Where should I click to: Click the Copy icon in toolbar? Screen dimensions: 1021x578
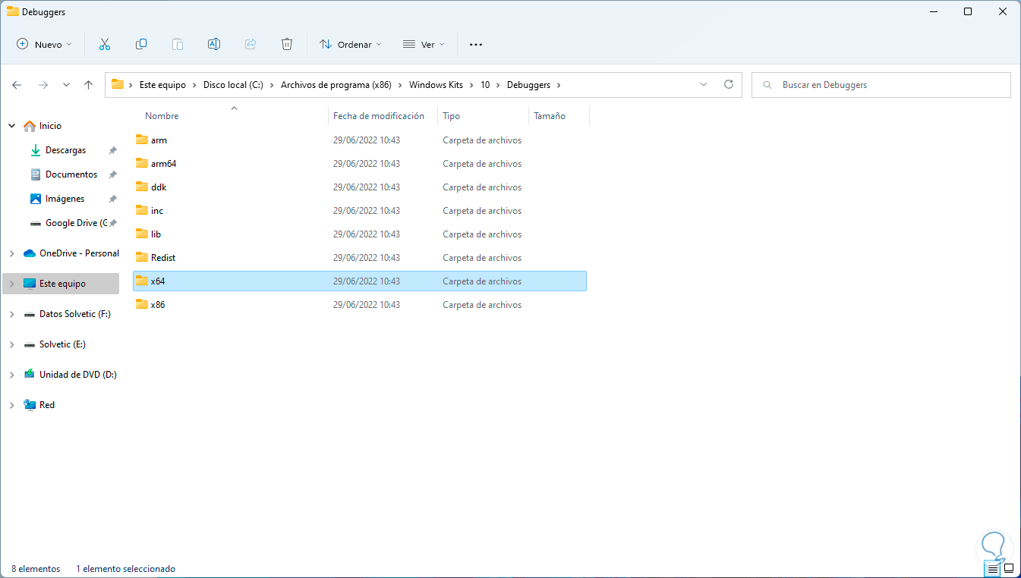141,45
